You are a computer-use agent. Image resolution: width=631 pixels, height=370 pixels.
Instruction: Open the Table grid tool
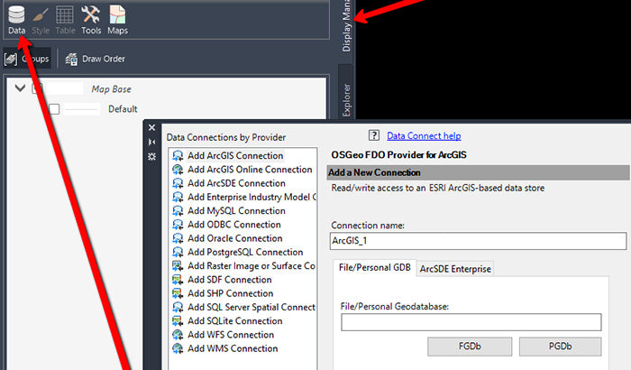[x=65, y=20]
